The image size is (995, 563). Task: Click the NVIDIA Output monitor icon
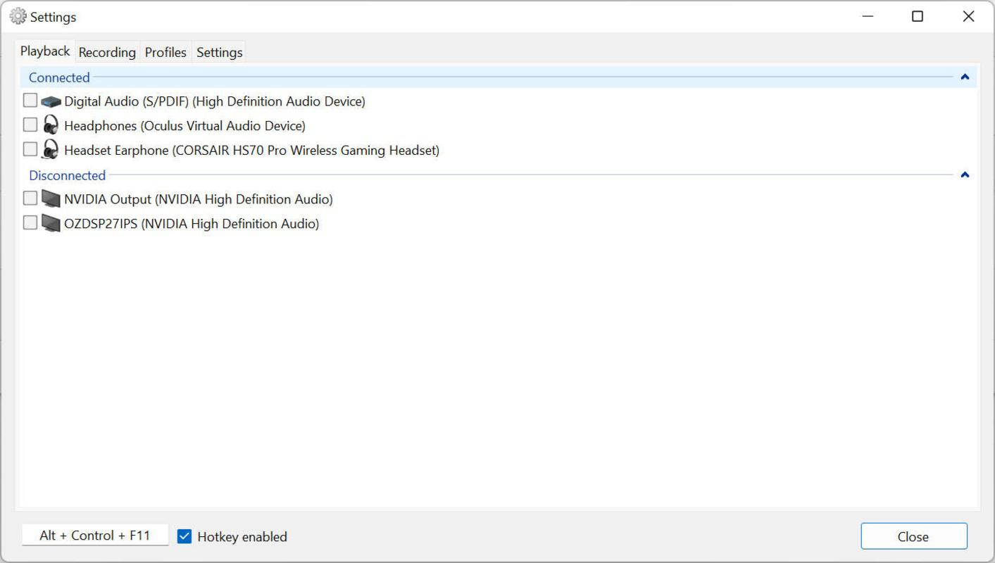click(51, 199)
